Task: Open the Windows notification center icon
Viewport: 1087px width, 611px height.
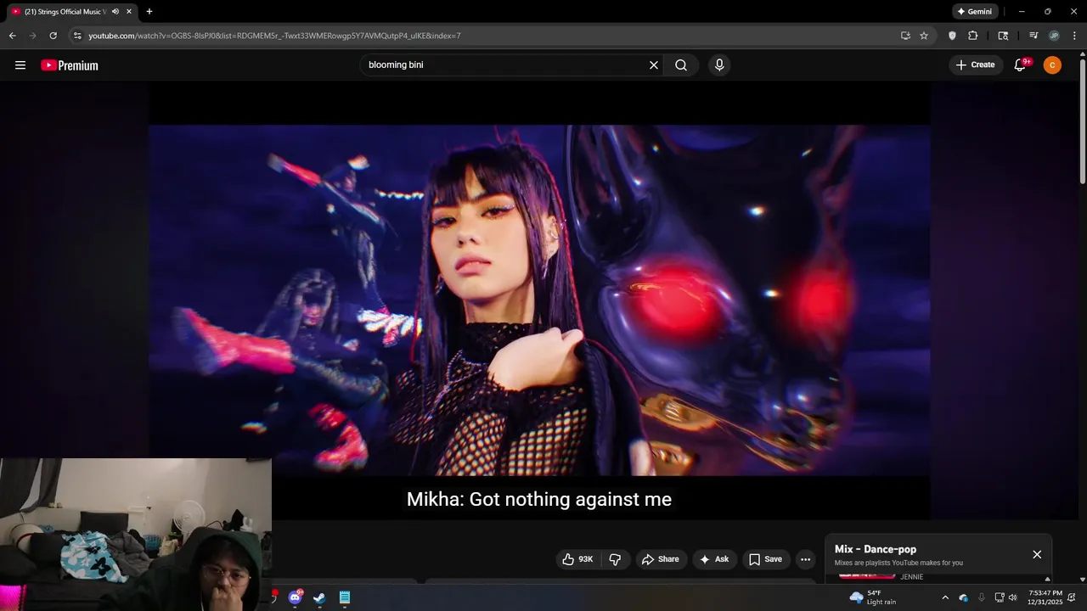Action: coord(1072,597)
